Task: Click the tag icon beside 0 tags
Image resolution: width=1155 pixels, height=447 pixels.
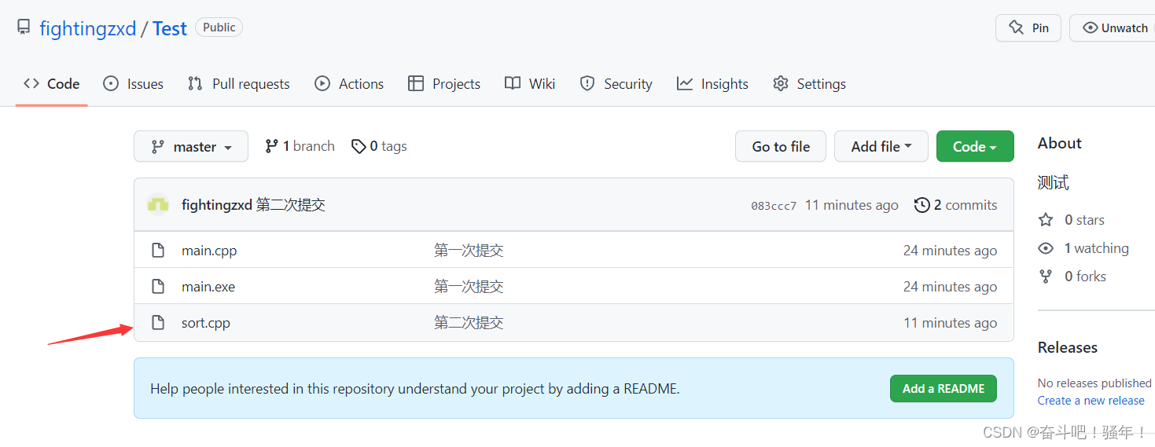Action: (359, 146)
